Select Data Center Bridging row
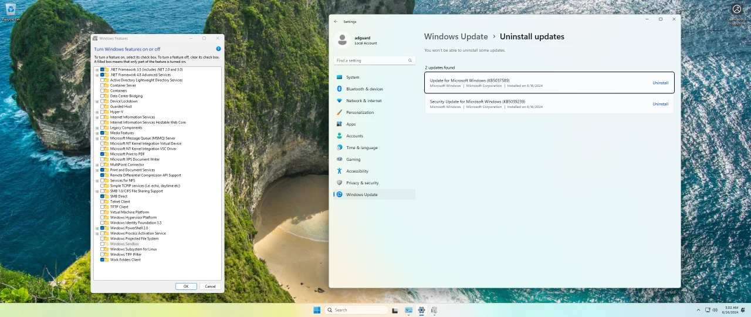 pos(126,96)
